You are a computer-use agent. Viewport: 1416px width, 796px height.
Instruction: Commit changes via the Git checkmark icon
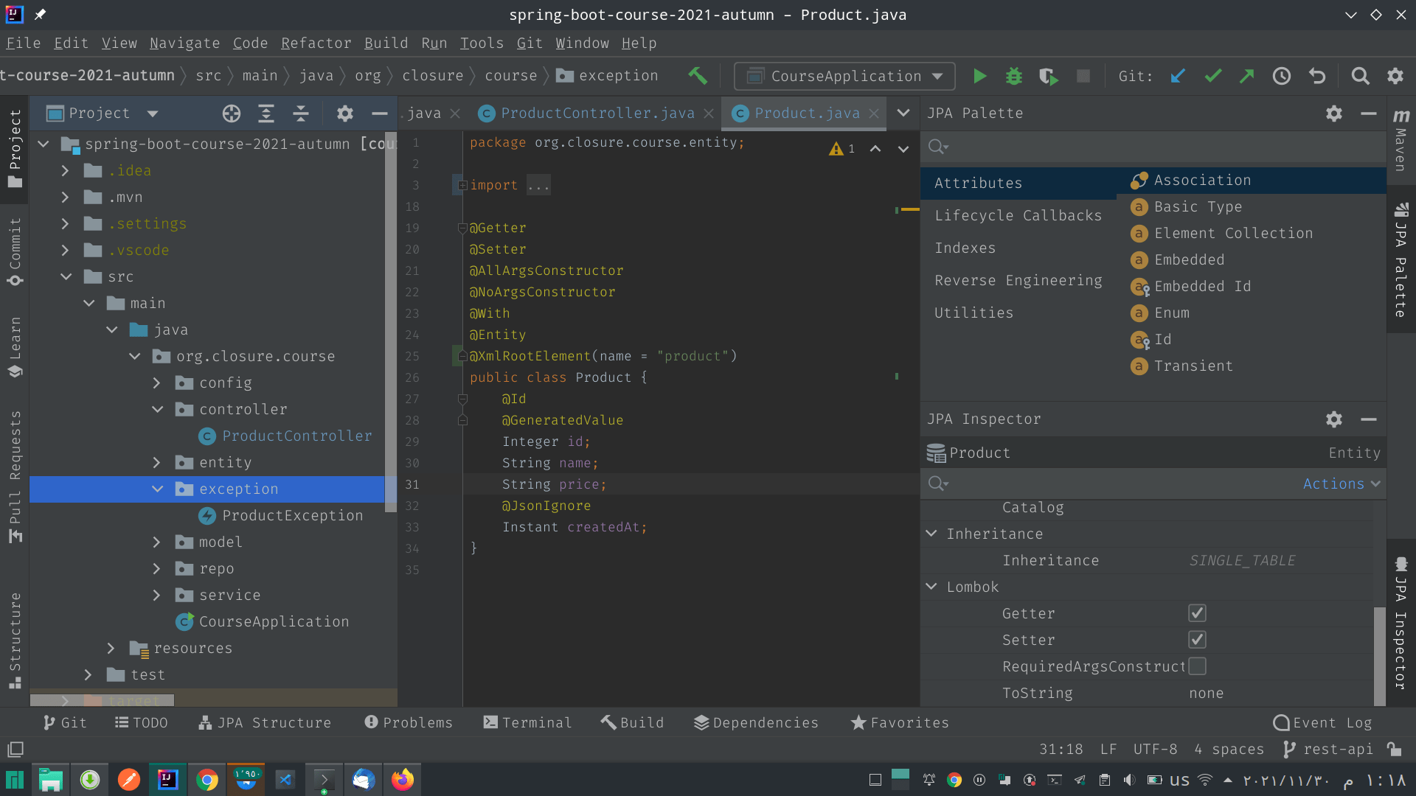tap(1213, 76)
